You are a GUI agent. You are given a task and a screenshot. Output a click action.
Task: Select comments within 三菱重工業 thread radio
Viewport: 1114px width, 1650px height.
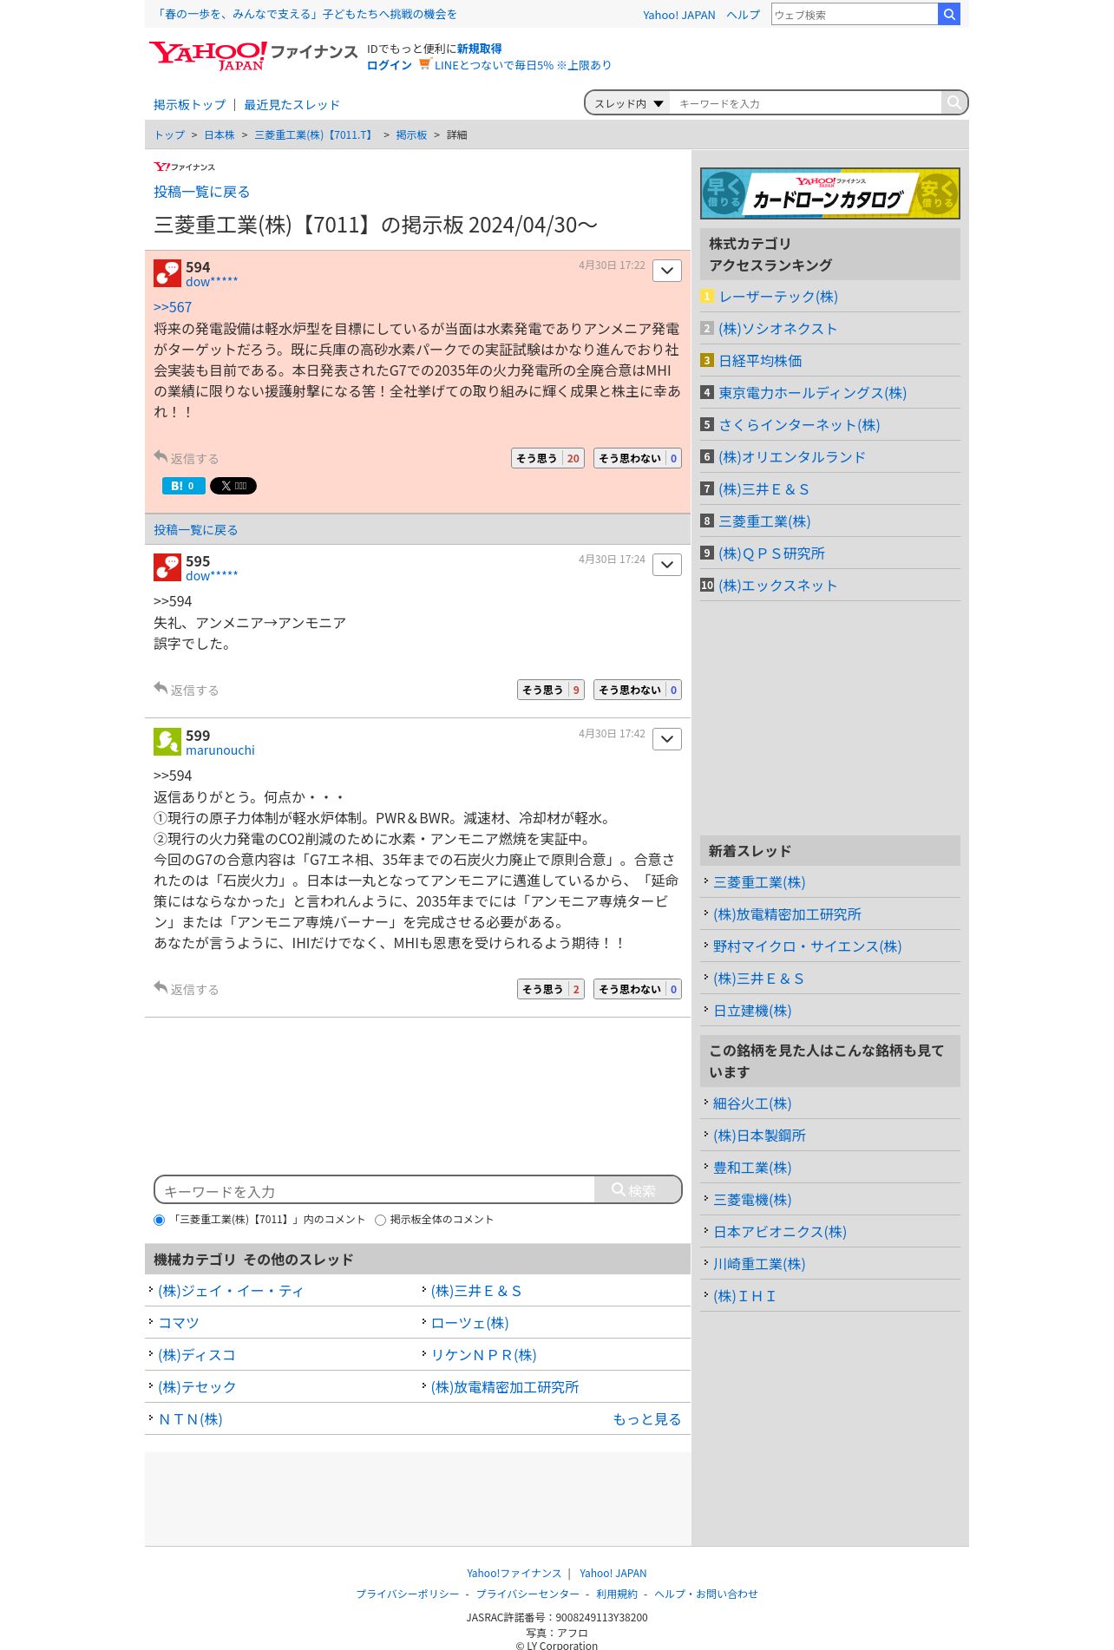tap(159, 1220)
